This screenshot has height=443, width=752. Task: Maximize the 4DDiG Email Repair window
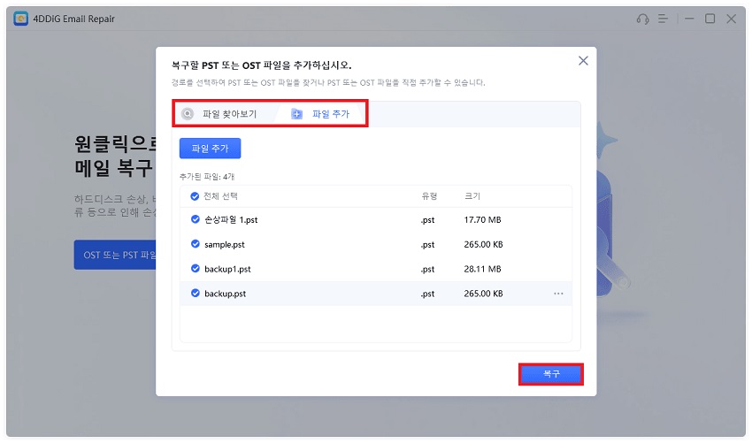tap(710, 19)
